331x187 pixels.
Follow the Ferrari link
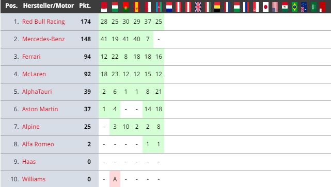pos(31,57)
